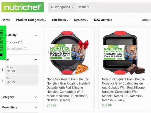Open the Get 20% OFF side tab
The height and width of the screenshot is (113, 151).
point(3,43)
